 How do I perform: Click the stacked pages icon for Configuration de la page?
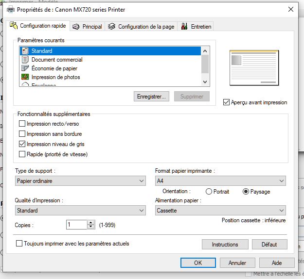(x=111, y=26)
